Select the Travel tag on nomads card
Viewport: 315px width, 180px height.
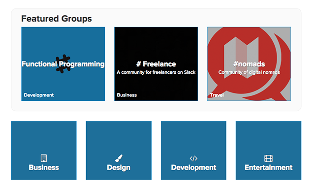tap(217, 95)
